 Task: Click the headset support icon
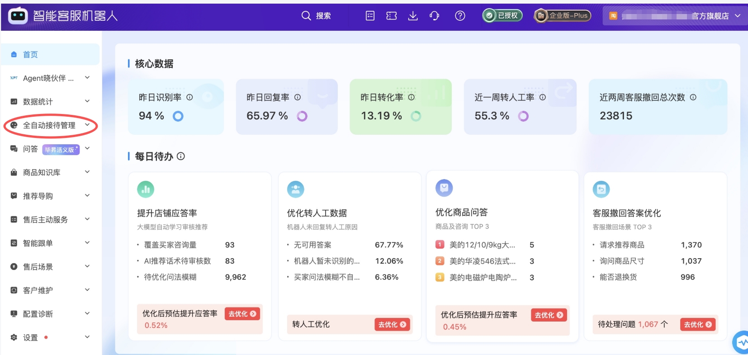coord(435,16)
